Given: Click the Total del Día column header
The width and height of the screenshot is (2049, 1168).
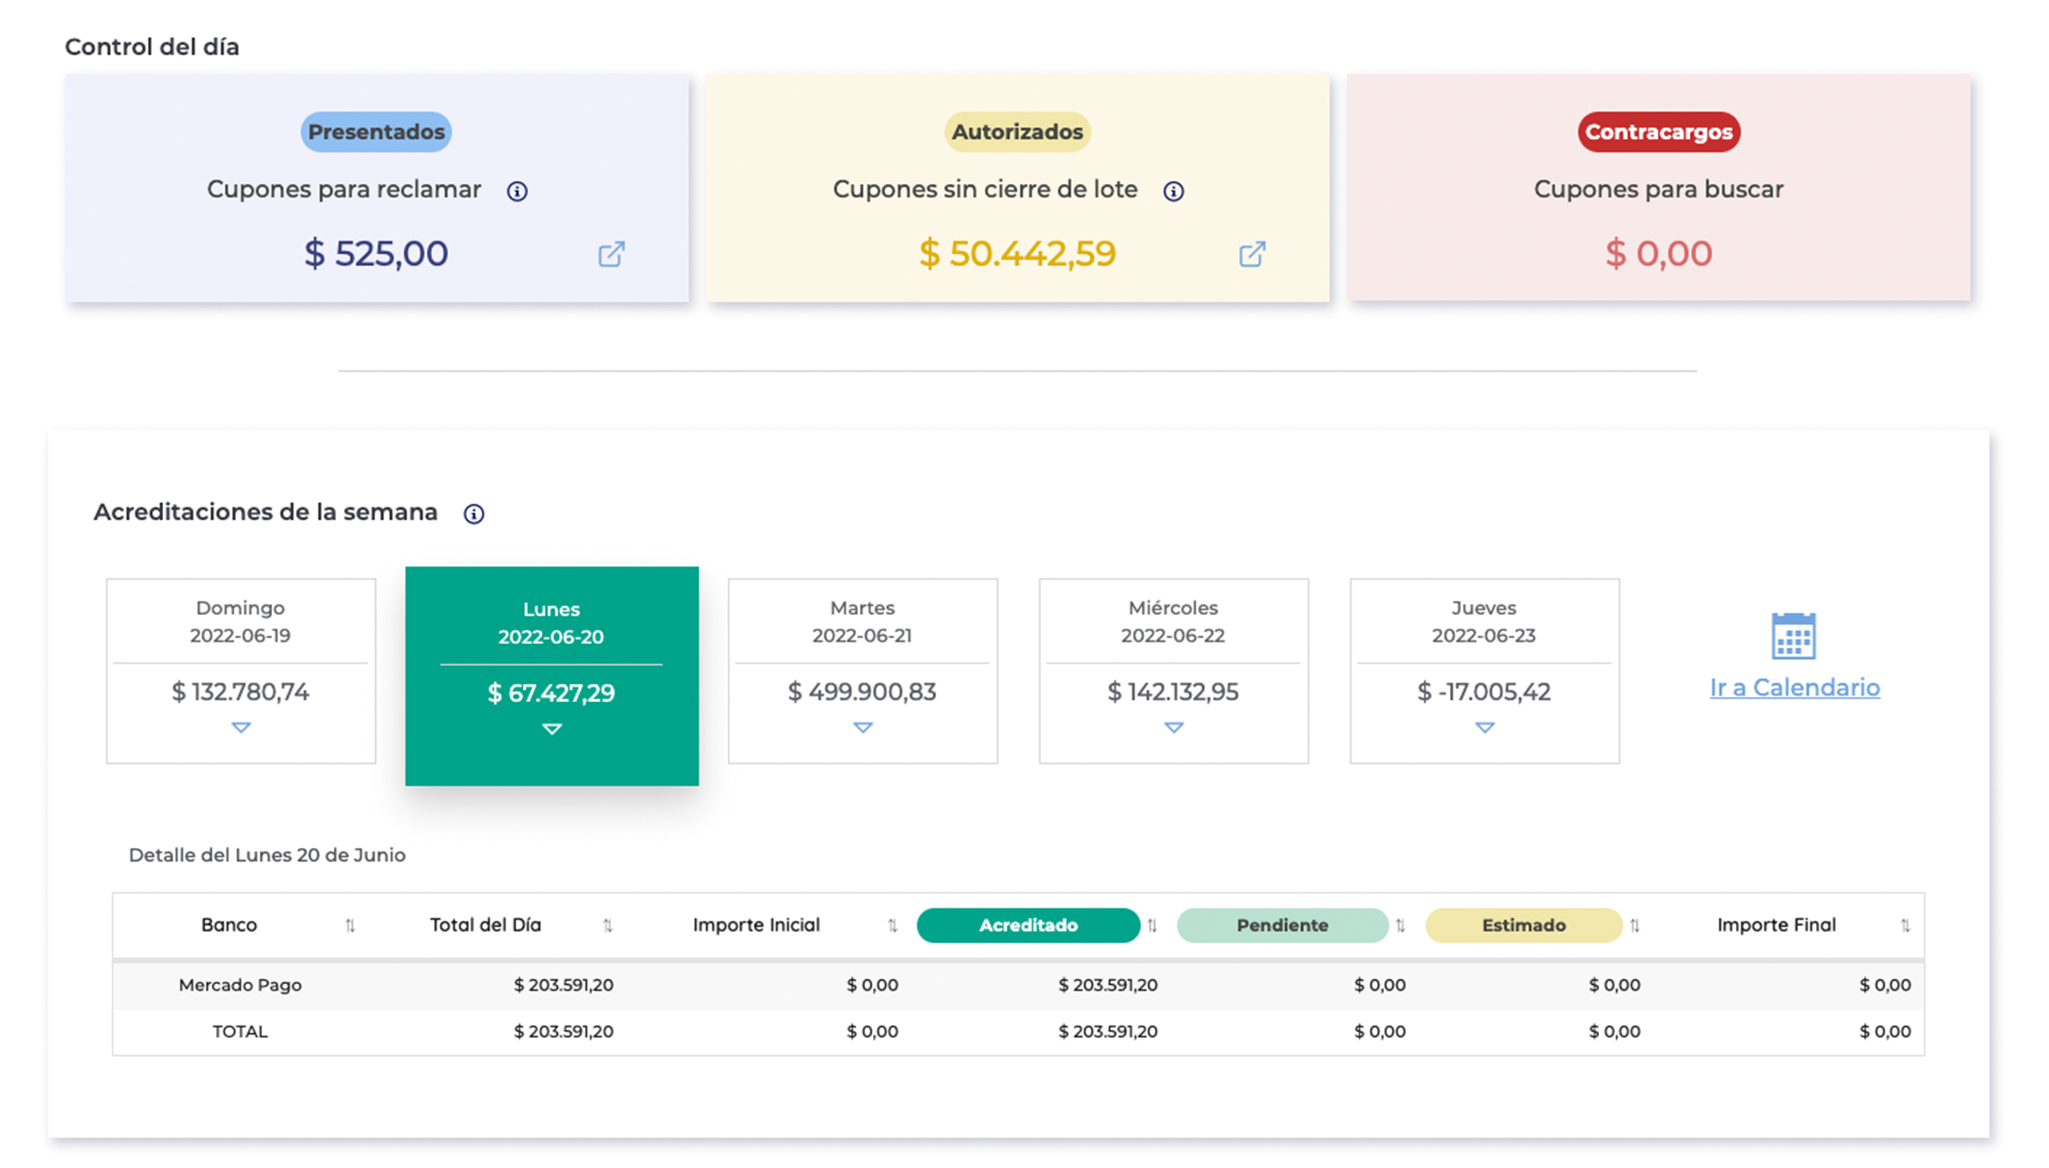Looking at the screenshot, I should (x=486, y=925).
